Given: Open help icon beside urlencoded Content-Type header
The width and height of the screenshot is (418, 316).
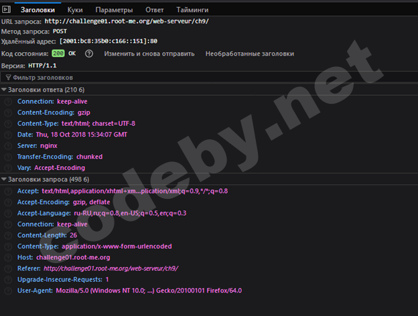Looking at the screenshot, I should [x=8, y=246].
